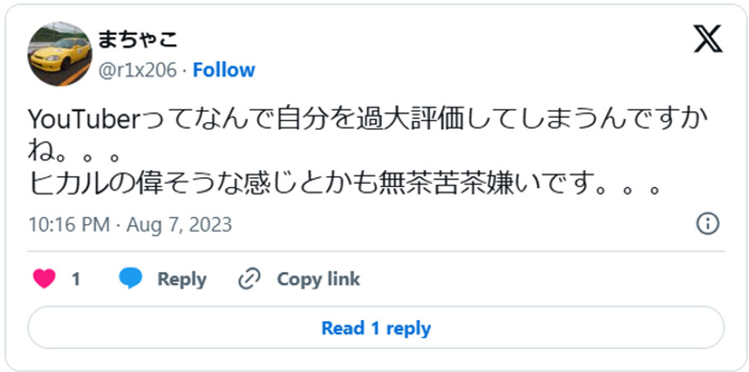Open the yellow car profile avatar
The width and height of the screenshot is (749, 372).
[x=60, y=54]
